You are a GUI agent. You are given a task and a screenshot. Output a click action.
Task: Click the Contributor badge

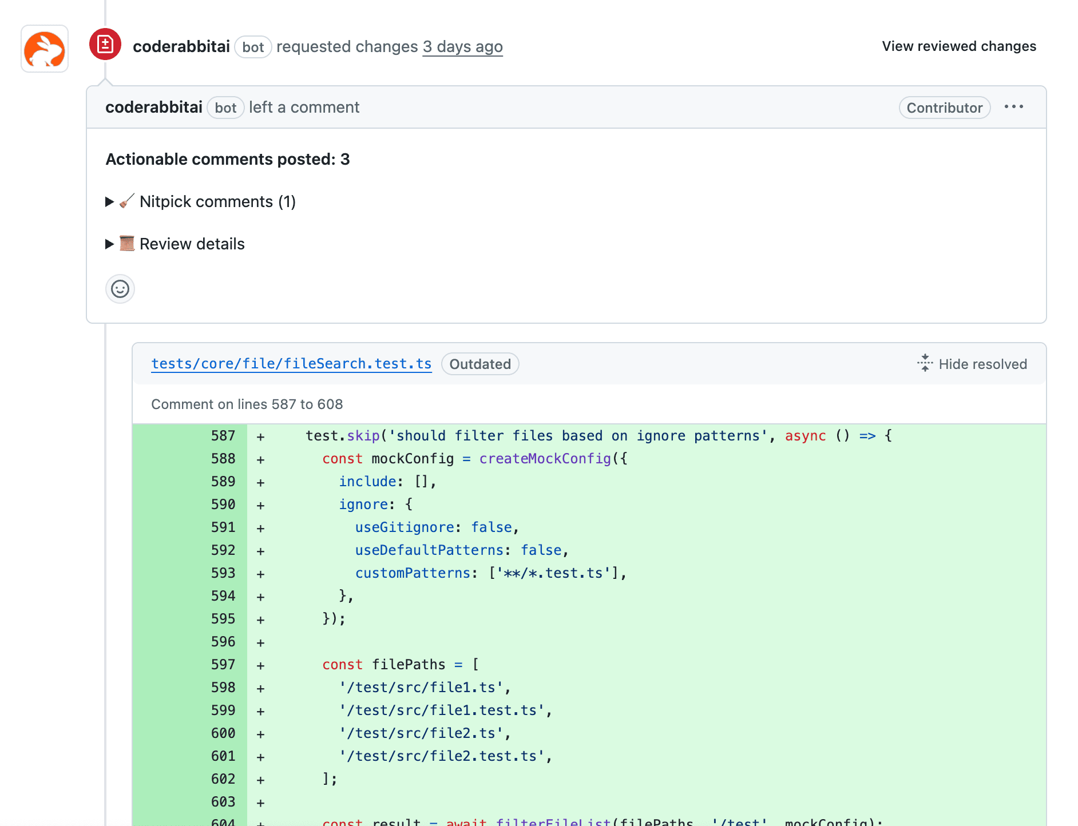tap(944, 108)
